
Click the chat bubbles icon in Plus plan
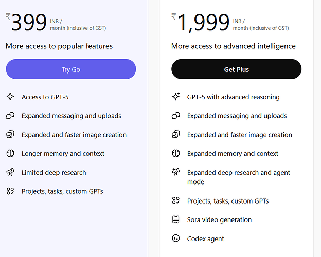[x=176, y=116]
